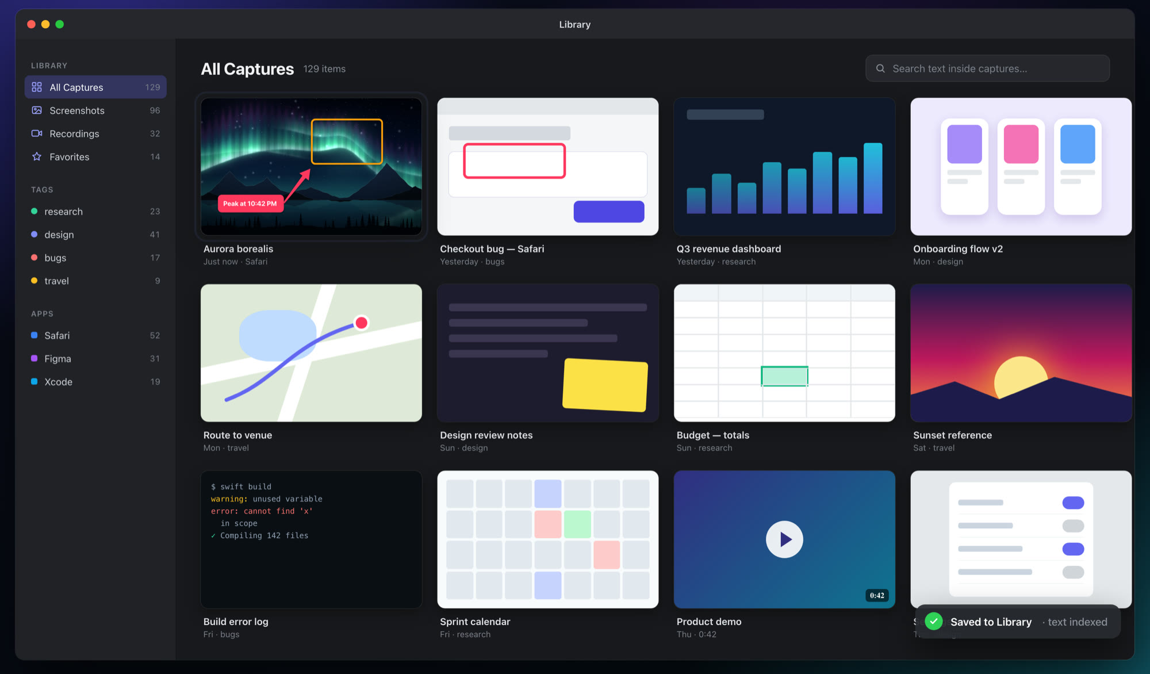Click the 'Sat · travel' caption
1150x674 pixels.
pos(934,448)
